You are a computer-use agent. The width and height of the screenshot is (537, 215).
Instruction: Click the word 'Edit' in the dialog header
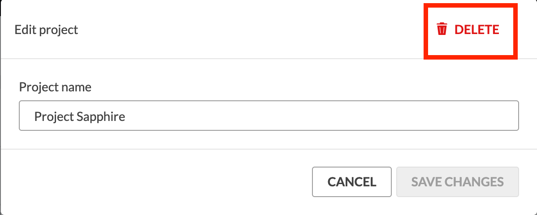(25, 30)
